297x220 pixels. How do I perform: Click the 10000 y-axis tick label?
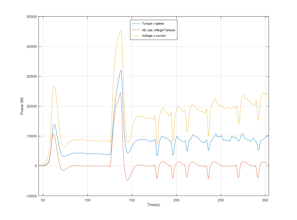coord(32,136)
